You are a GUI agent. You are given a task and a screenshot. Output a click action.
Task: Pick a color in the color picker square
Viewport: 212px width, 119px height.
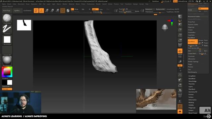(x=7, y=72)
